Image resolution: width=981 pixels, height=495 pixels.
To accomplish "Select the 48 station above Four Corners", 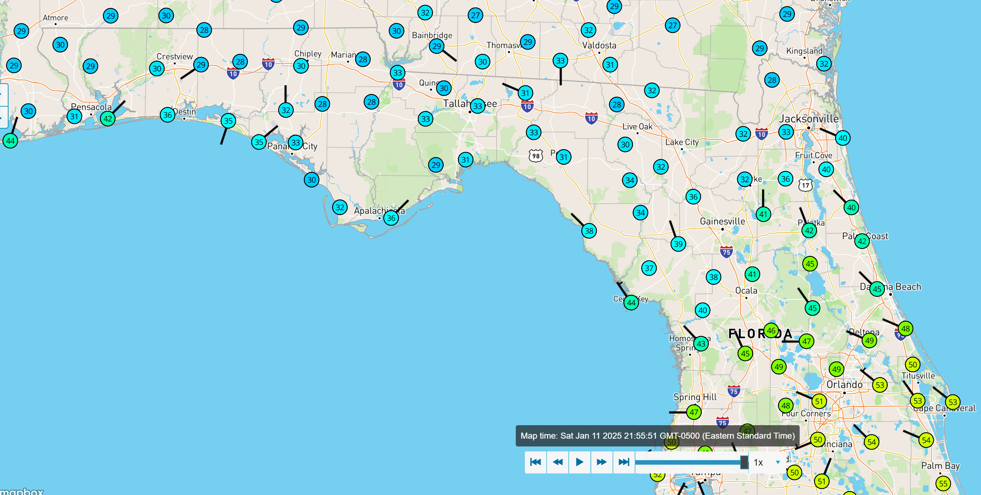I will (x=786, y=405).
